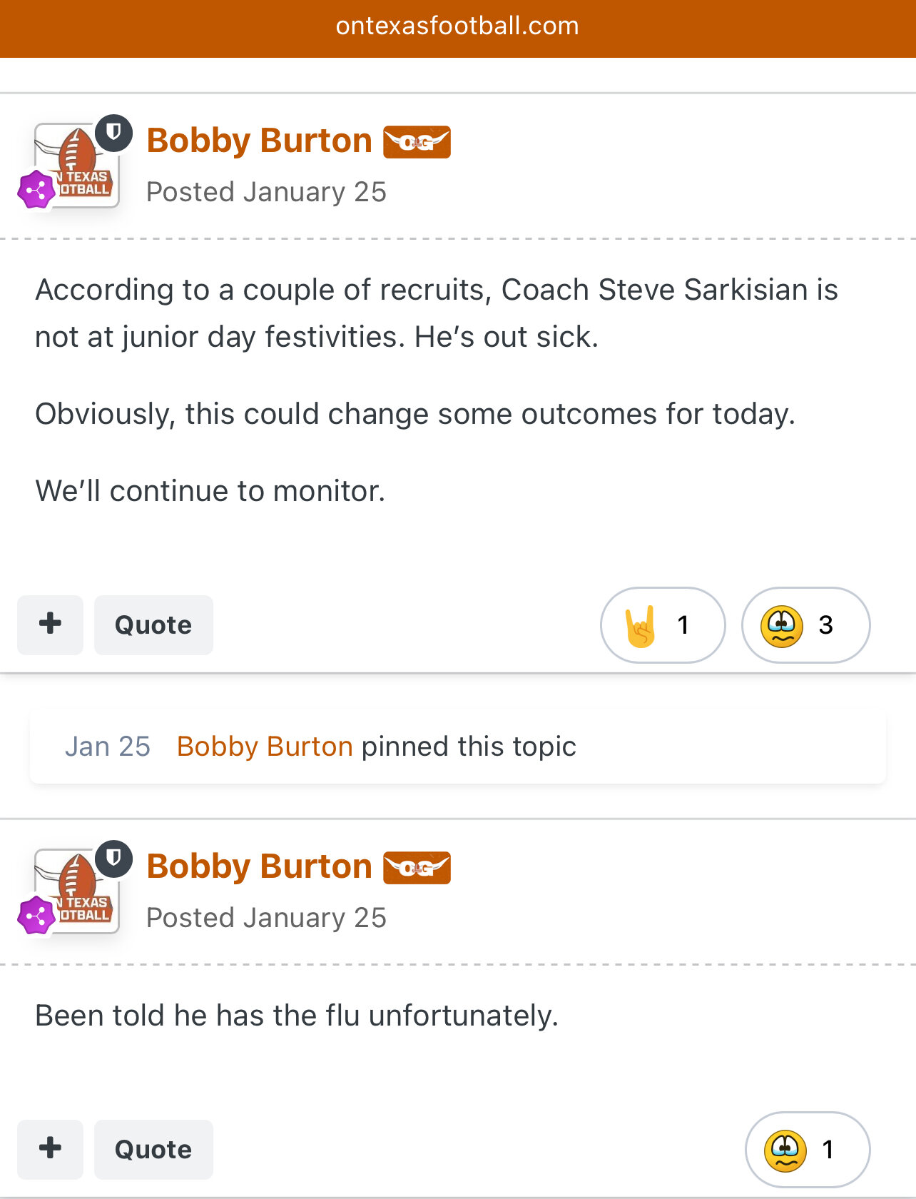Open first post's Posted January 25 timestamp
Viewport: 916px width, 1199px height.
[266, 192]
